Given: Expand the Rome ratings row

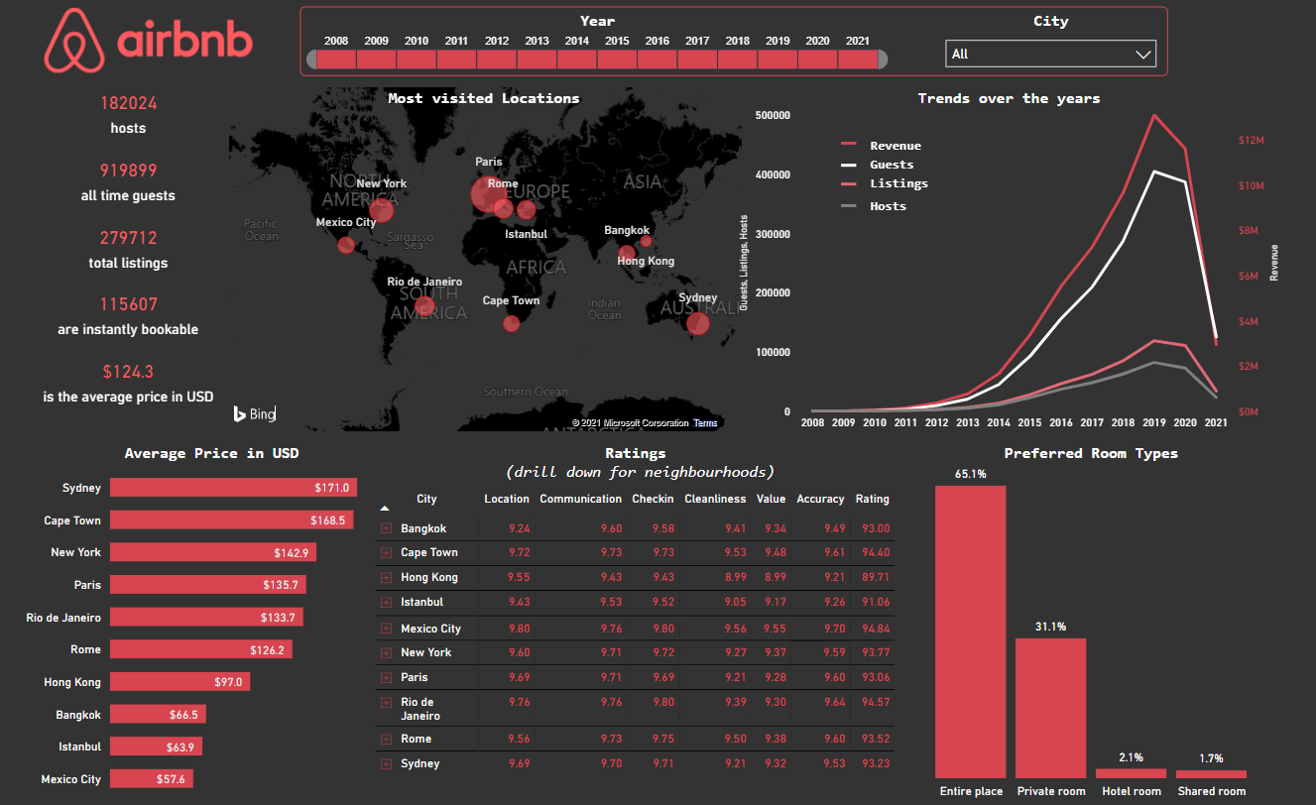Looking at the screenshot, I should 386,739.
